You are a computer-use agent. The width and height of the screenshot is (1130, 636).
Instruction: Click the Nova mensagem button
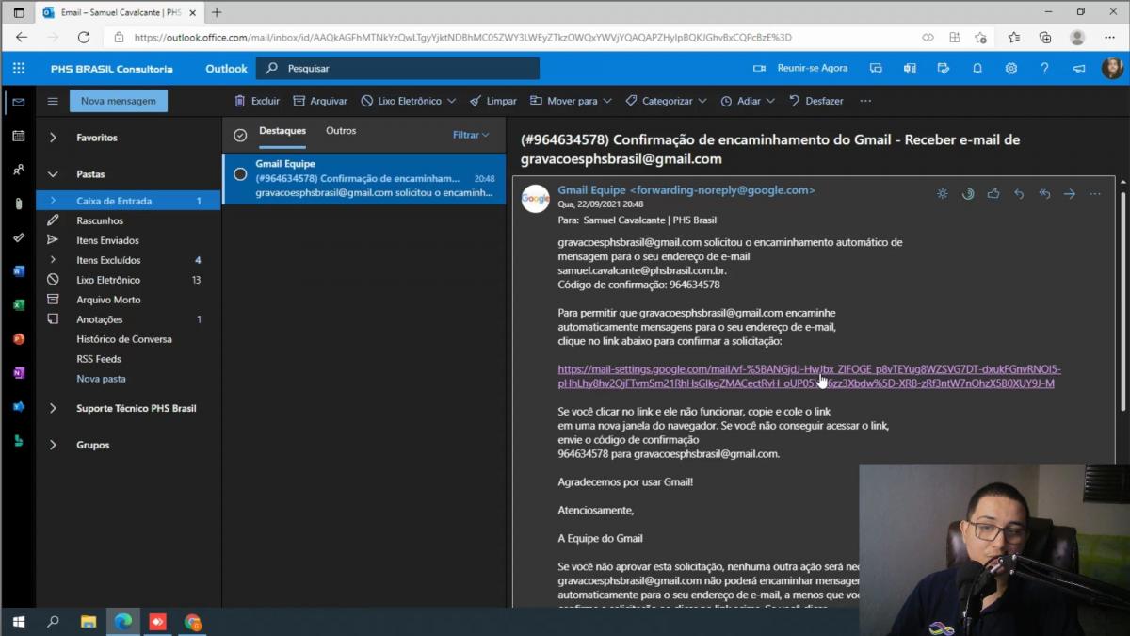(119, 101)
